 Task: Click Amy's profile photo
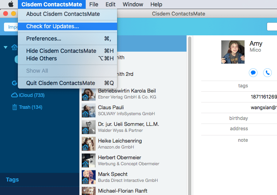click(233, 52)
